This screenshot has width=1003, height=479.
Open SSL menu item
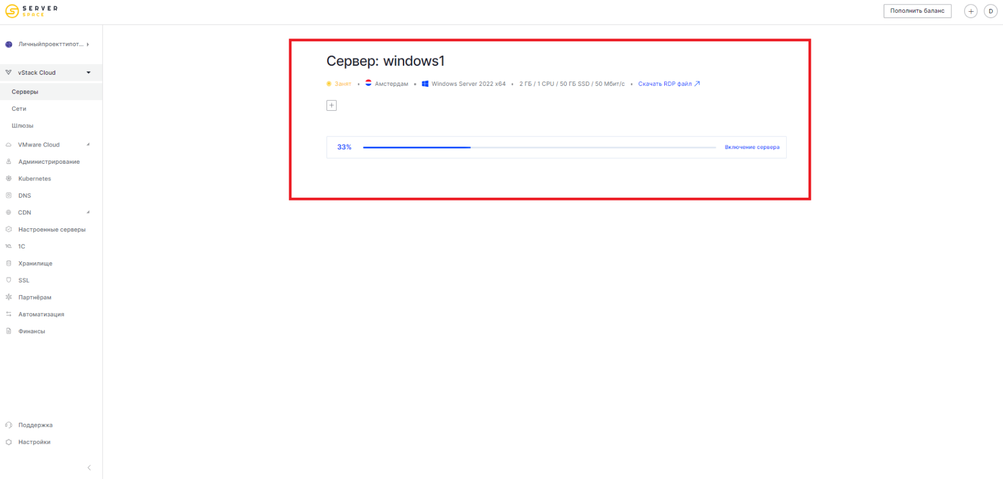(x=23, y=280)
